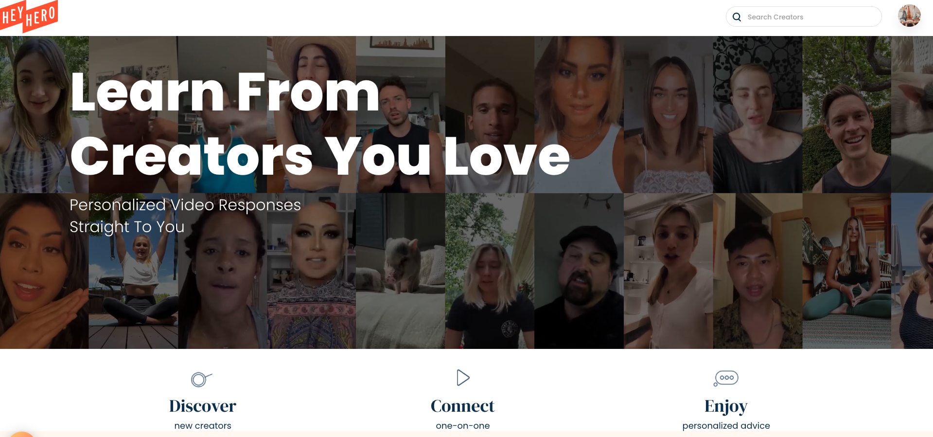The width and height of the screenshot is (933, 437).
Task: Open the pig on bed video thumbnail
Action: coord(400,271)
